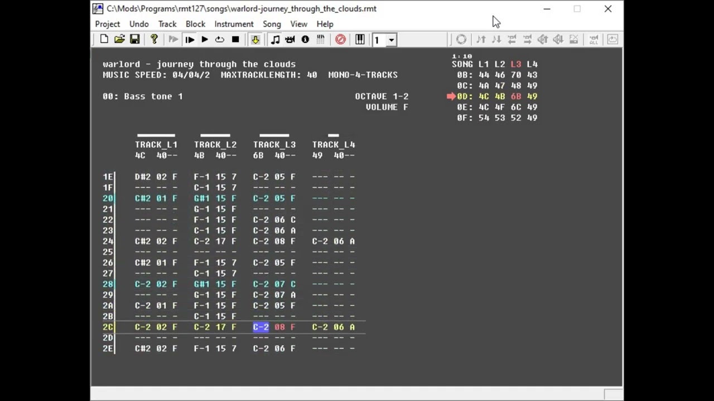This screenshot has width=714, height=401.
Task: Click the FX icon in right toolbar
Action: click(573, 40)
